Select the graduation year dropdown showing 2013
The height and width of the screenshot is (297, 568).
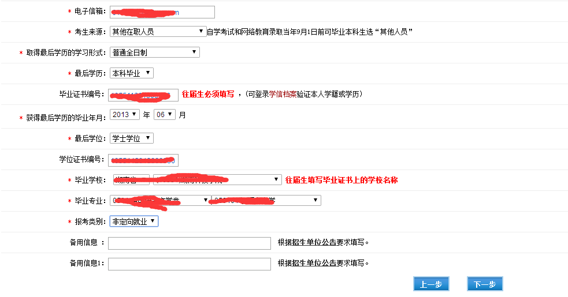125,115
